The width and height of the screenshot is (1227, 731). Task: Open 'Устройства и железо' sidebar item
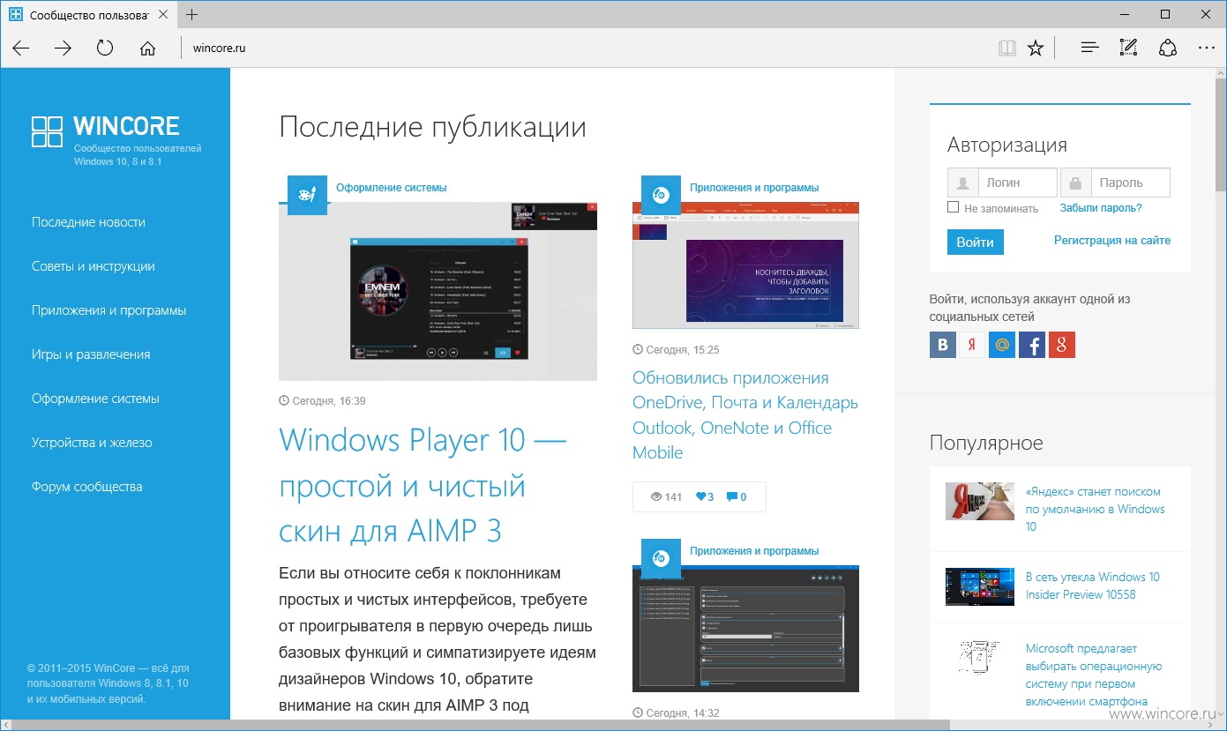pyautogui.click(x=92, y=443)
